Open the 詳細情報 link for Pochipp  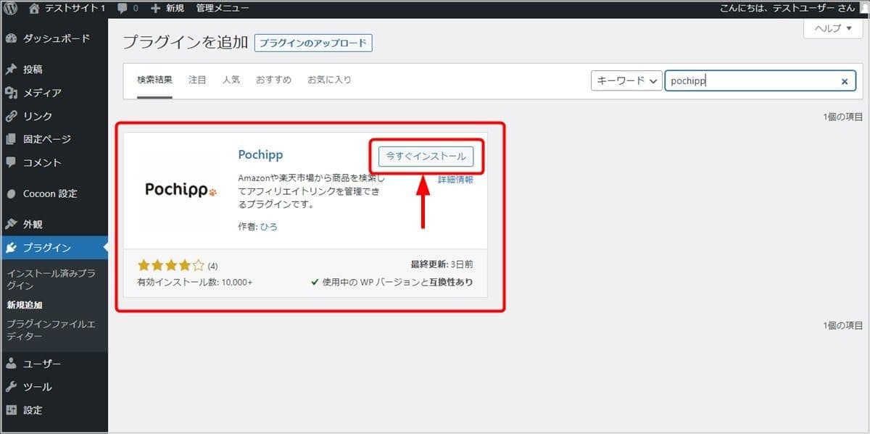coord(455,180)
